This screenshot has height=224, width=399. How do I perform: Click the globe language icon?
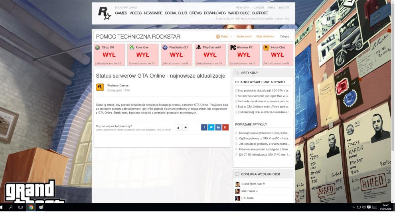pos(218,37)
